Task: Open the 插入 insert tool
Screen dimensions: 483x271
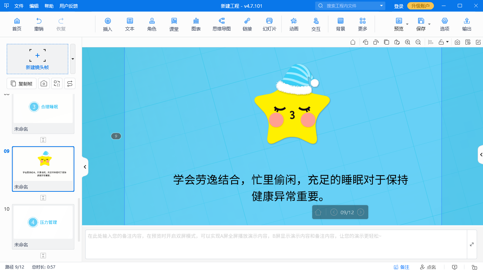Action: [x=108, y=24]
